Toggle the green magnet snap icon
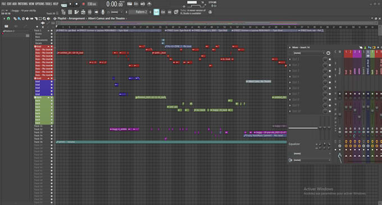382x205 pixels. tap(8, 19)
